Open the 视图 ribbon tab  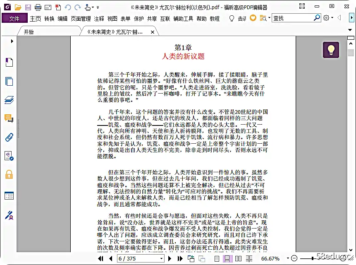pos(112,18)
